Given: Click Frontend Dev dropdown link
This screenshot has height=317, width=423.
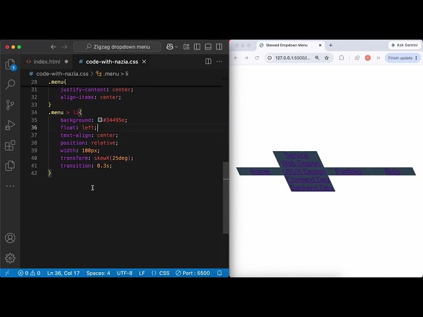Looking at the screenshot, I should click(307, 179).
